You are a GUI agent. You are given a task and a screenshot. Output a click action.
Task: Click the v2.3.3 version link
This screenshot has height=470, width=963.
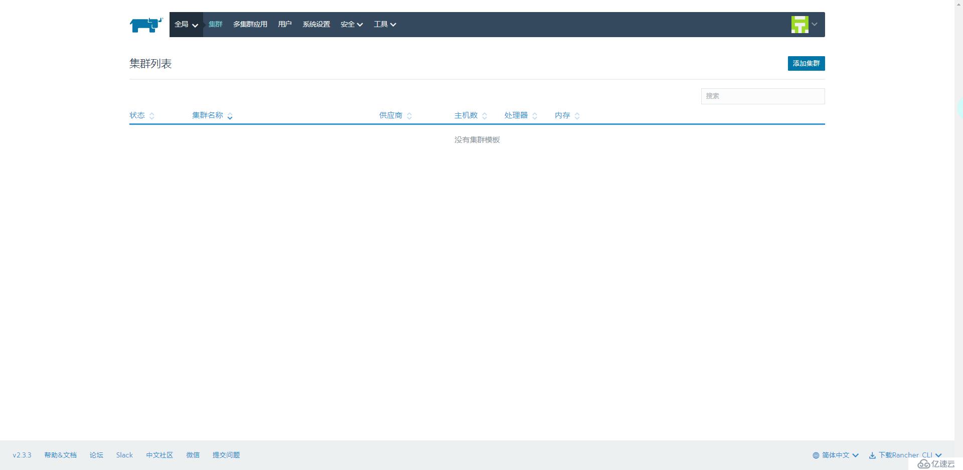22,455
